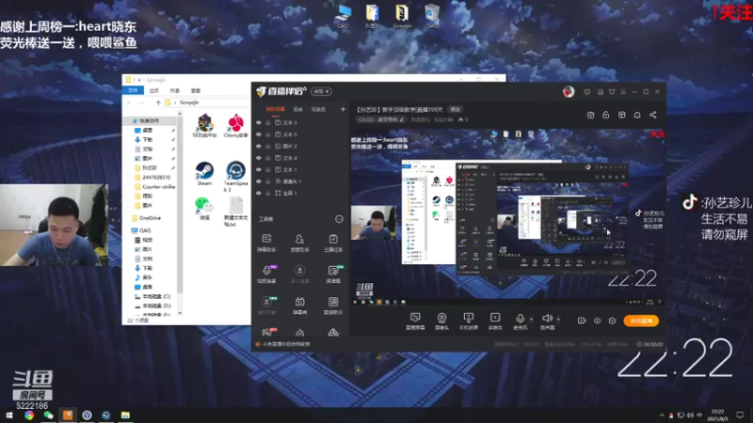
Task: Open Chrome from the taskbar
Action: (x=29, y=415)
